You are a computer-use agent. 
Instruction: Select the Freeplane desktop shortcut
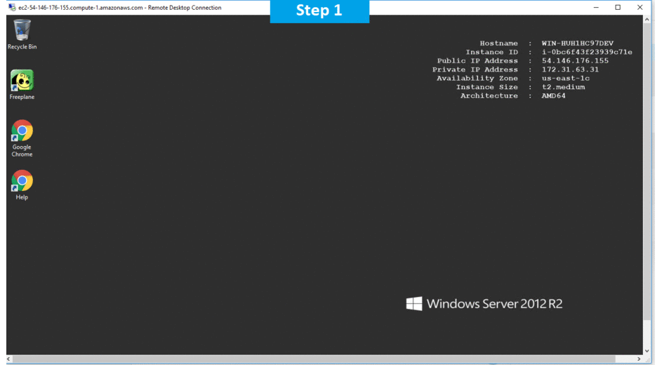(22, 81)
